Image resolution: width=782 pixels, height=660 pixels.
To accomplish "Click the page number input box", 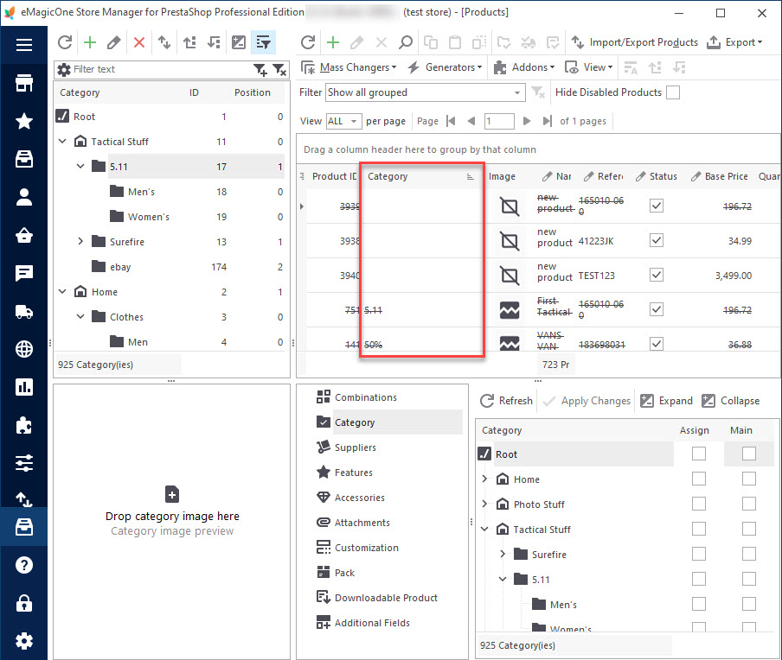I will coord(499,121).
